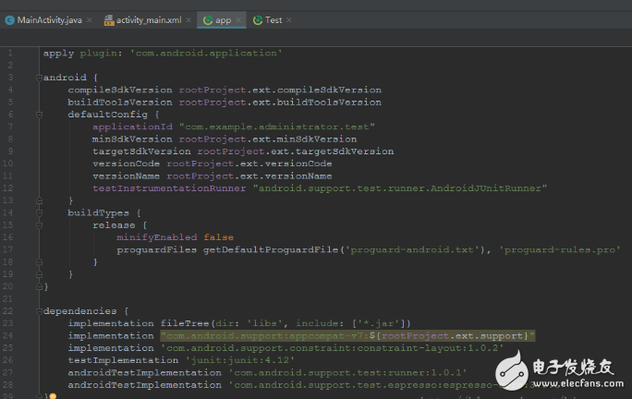Click the yellow lightbulb intention icon

[x=53, y=396]
